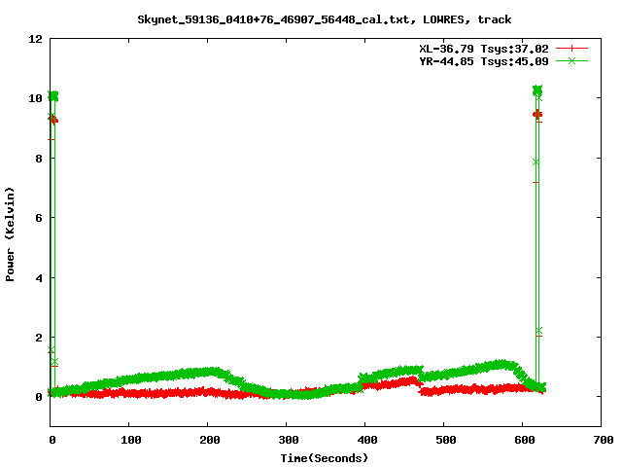
Task: Click the x-axis tick label 400
Action: [x=367, y=440]
